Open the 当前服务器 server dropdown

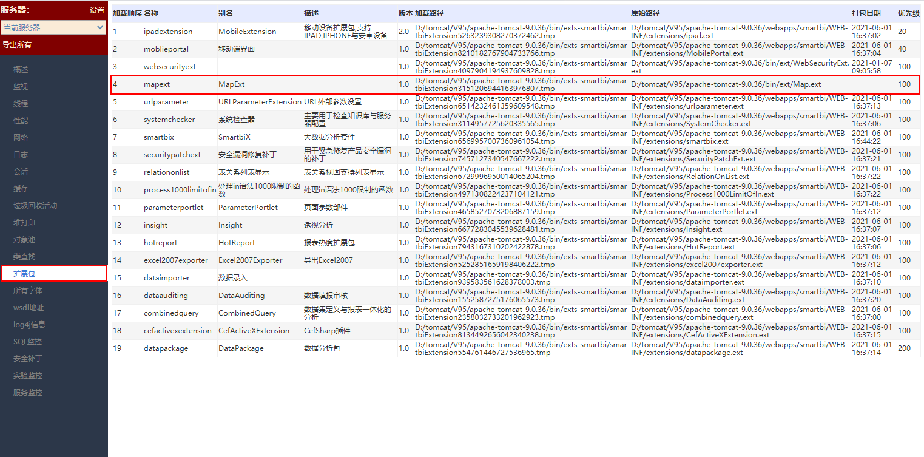53,27
